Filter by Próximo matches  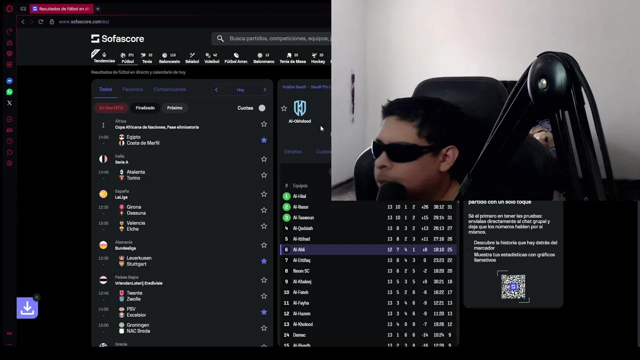(x=174, y=108)
